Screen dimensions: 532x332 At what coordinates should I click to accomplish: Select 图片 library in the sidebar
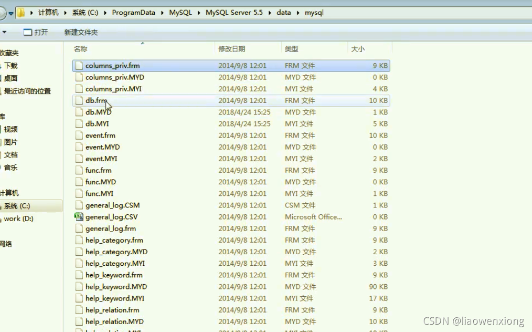10,142
